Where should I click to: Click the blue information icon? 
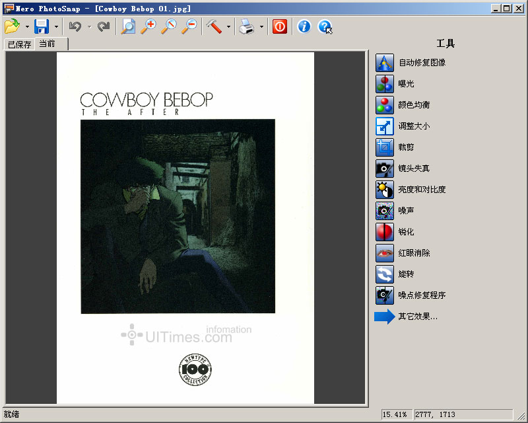pos(304,26)
